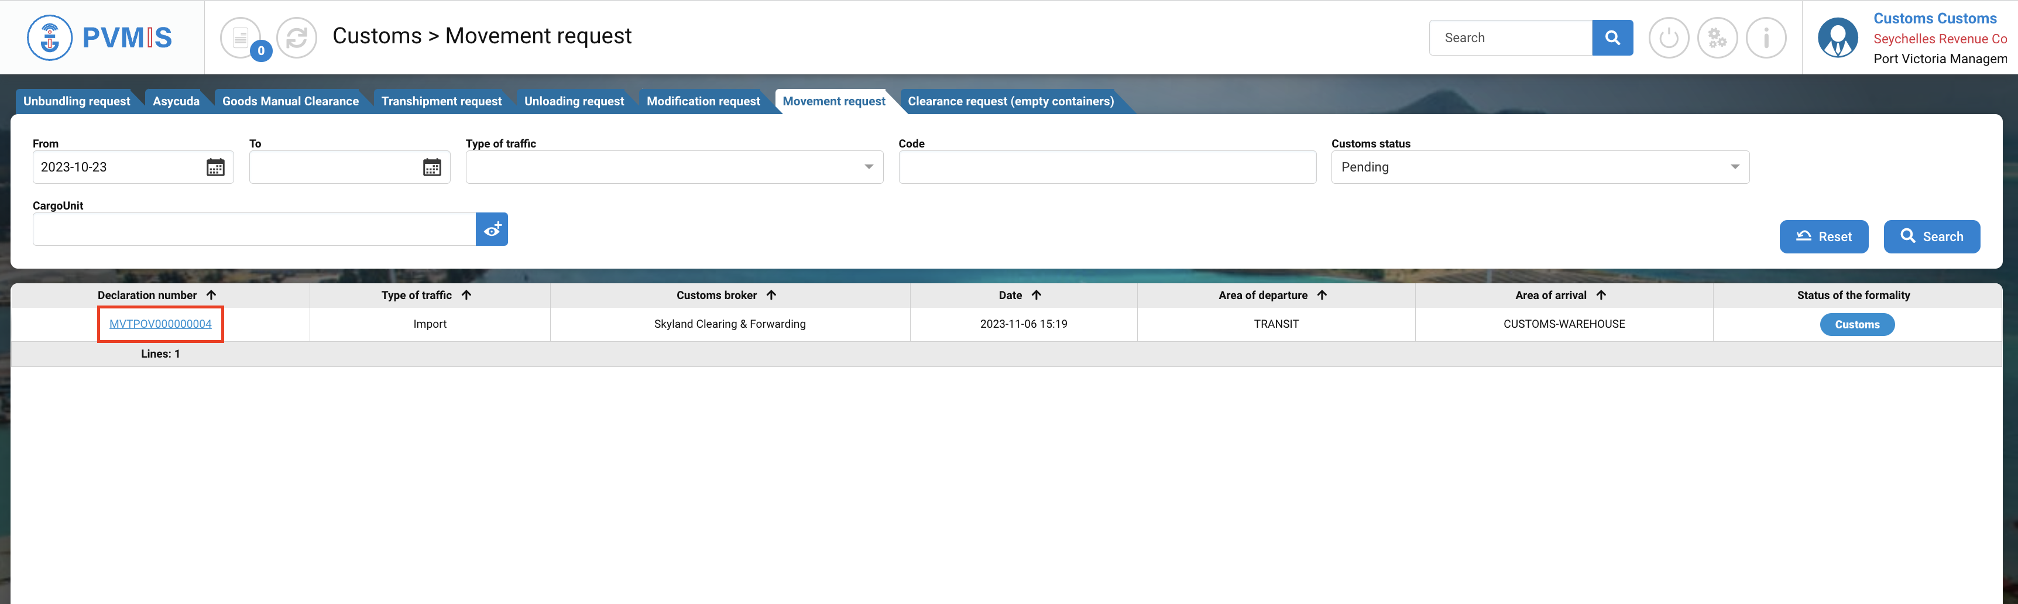
Task: Open the settings gears icon
Action: pos(1717,37)
